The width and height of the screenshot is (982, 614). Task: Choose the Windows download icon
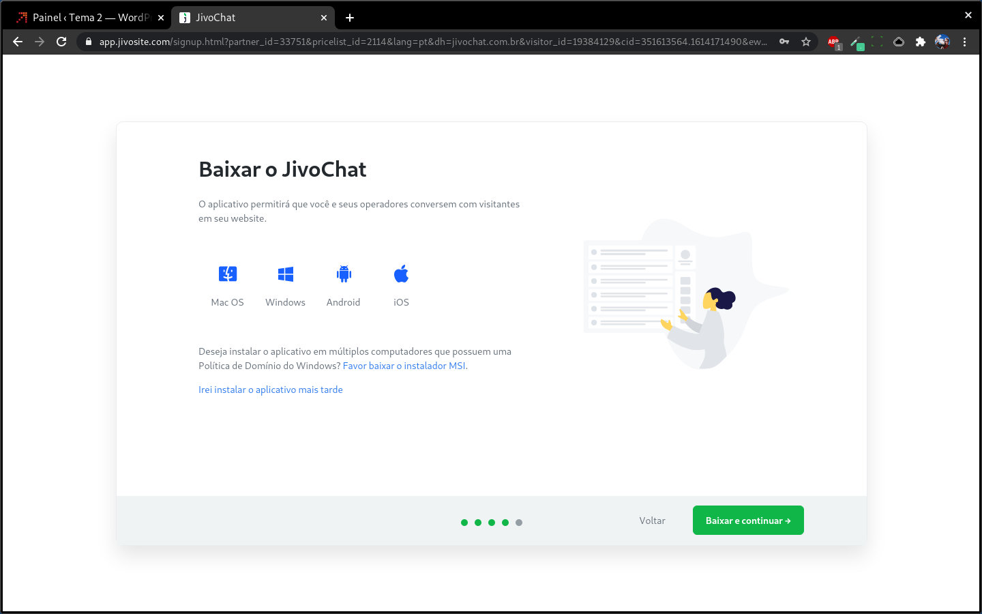coord(286,274)
